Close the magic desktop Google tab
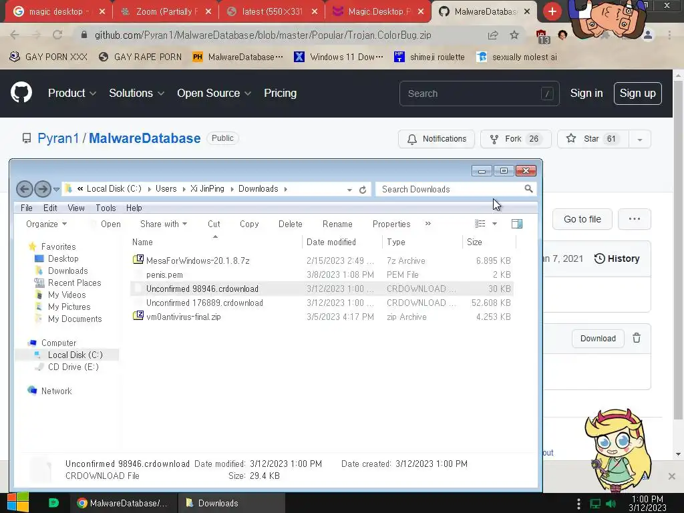The image size is (684, 513). [x=102, y=12]
